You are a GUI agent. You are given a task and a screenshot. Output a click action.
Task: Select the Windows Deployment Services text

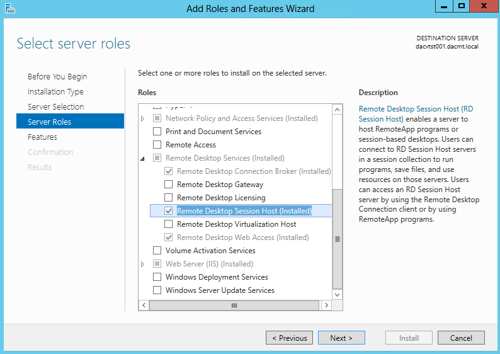tap(217, 277)
